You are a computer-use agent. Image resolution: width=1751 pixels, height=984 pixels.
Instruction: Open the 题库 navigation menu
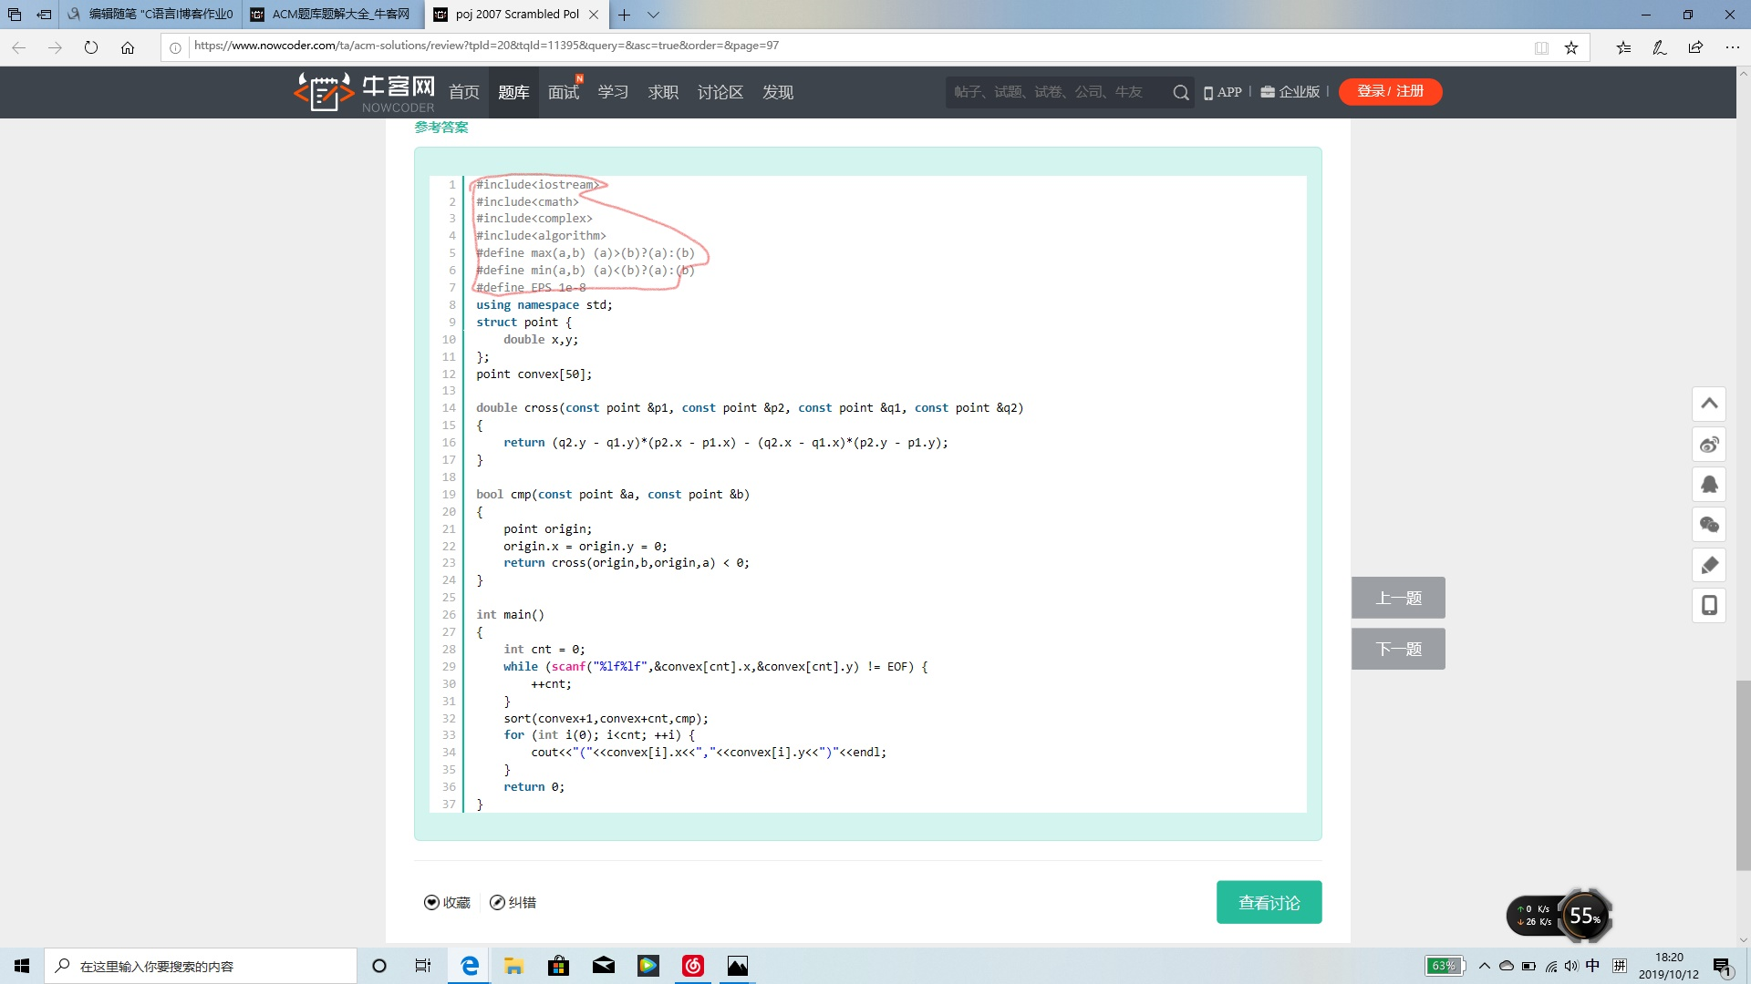point(513,92)
